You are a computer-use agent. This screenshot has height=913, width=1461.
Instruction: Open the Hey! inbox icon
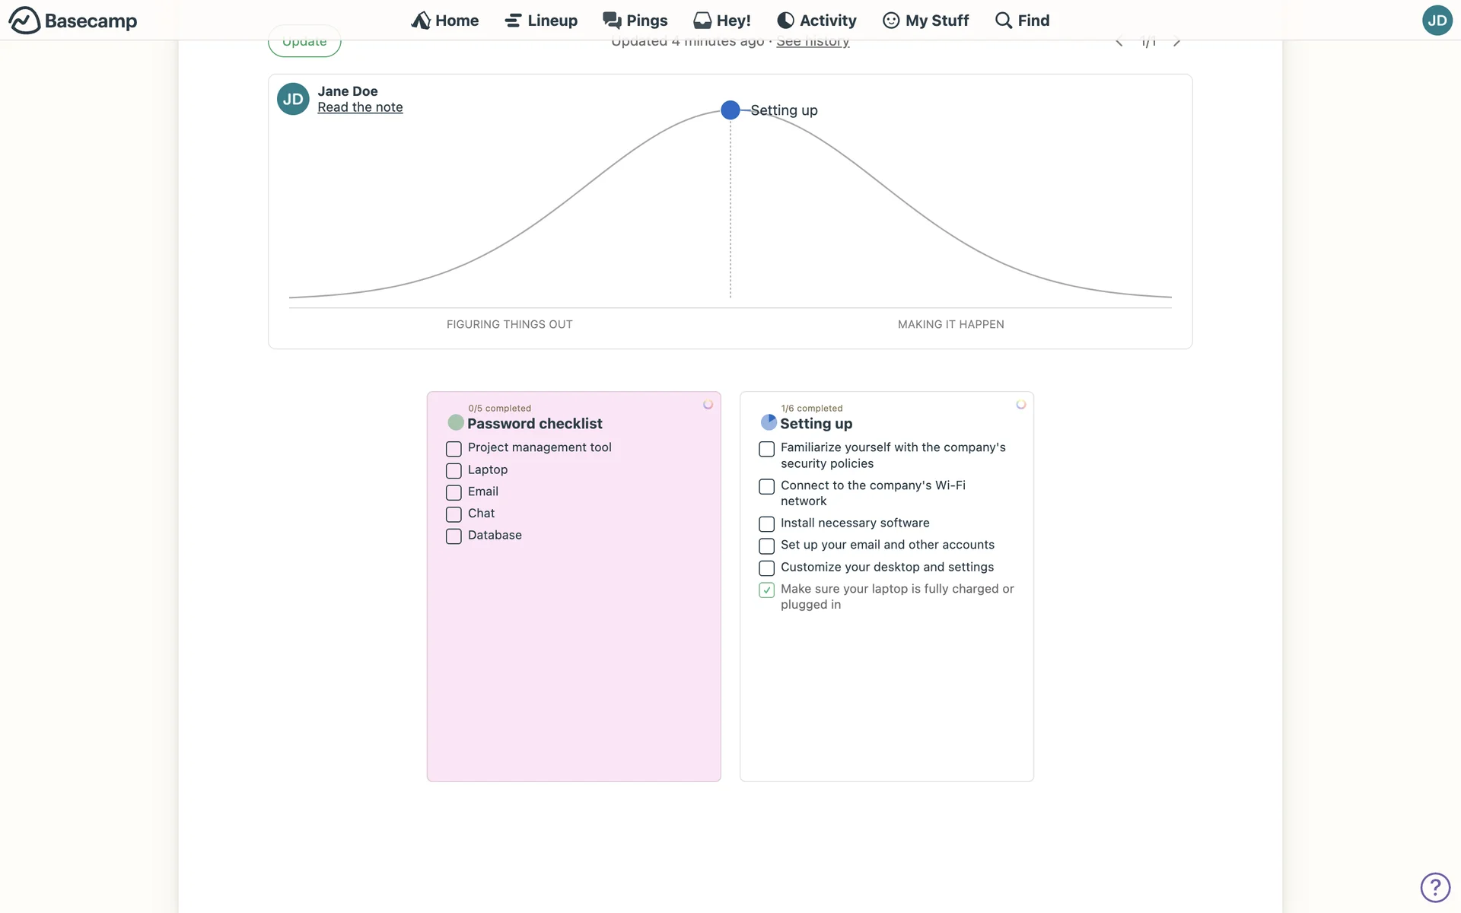702,21
